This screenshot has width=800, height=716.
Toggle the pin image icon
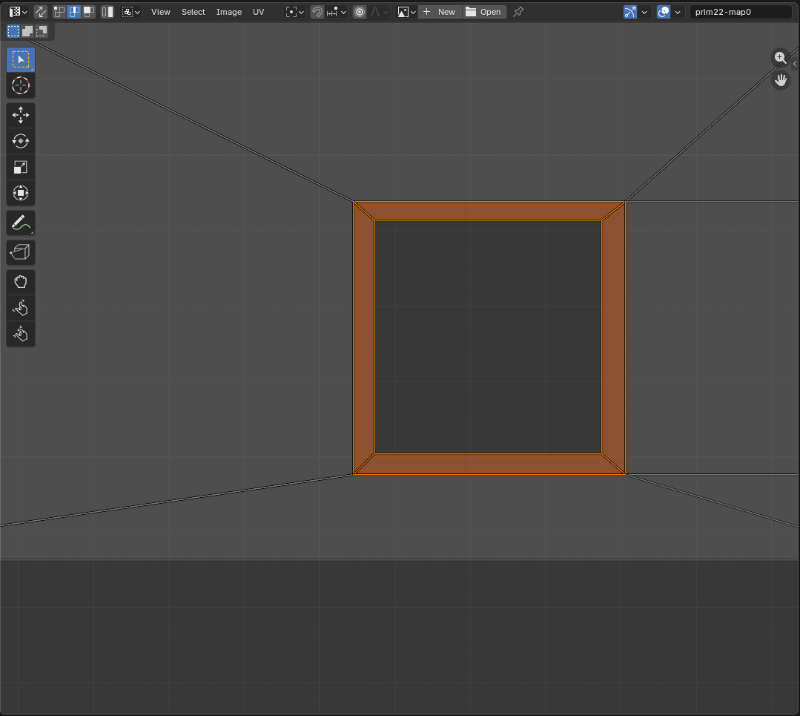point(518,12)
